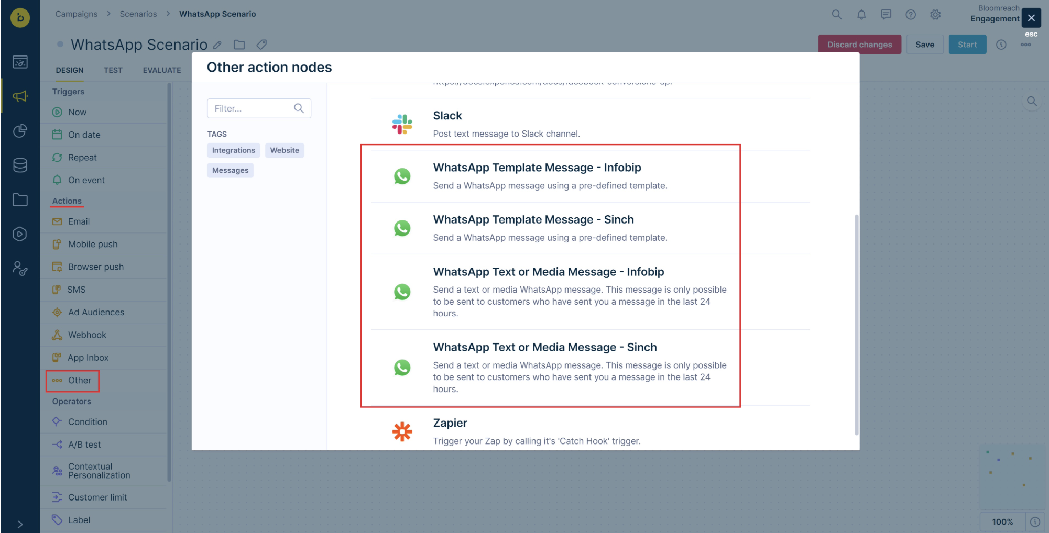The width and height of the screenshot is (1049, 533).
Task: Open the settings gear icon
Action: (935, 15)
